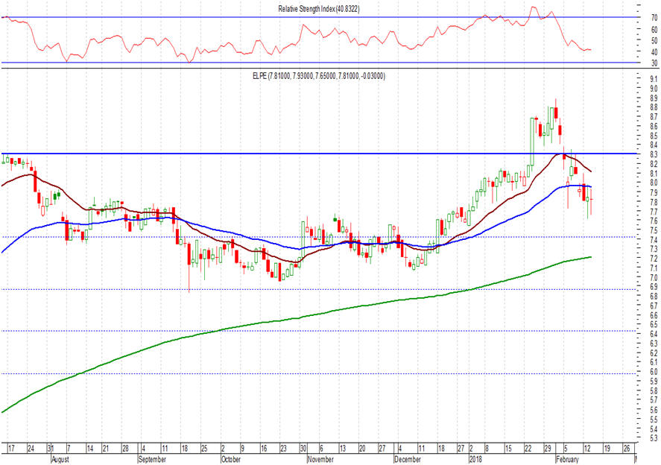
Task: Select the October month label
Action: pyautogui.click(x=230, y=459)
